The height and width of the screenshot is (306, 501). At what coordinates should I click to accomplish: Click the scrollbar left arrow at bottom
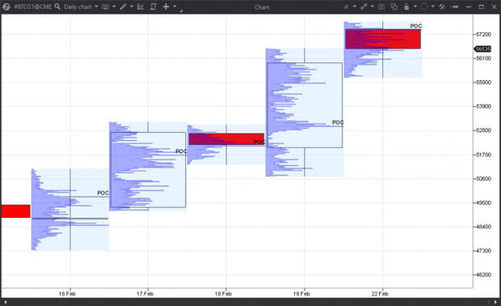[x=5, y=302]
